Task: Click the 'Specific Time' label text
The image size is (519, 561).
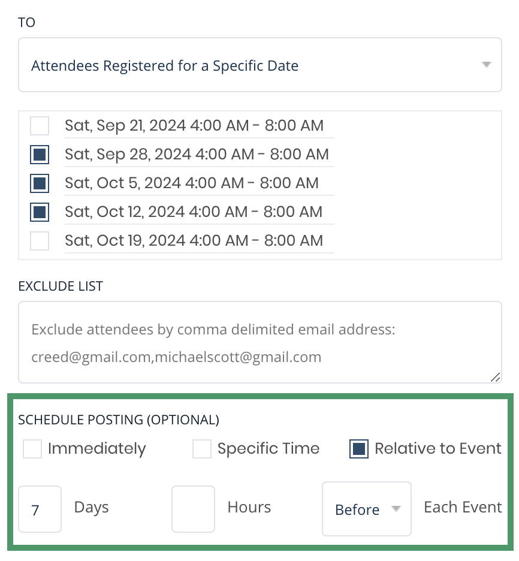Action: [x=268, y=449]
